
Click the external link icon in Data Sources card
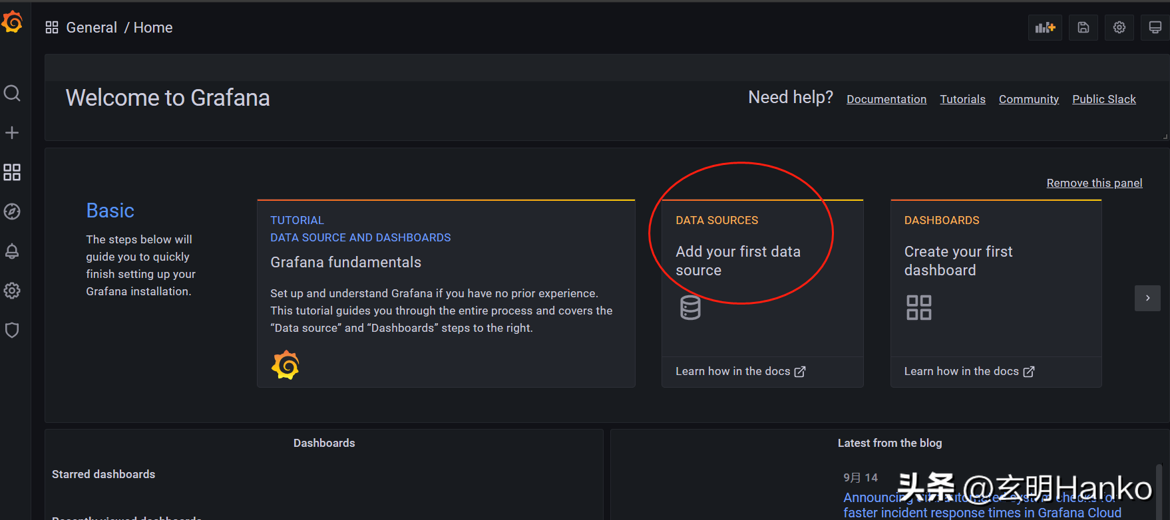tap(800, 372)
